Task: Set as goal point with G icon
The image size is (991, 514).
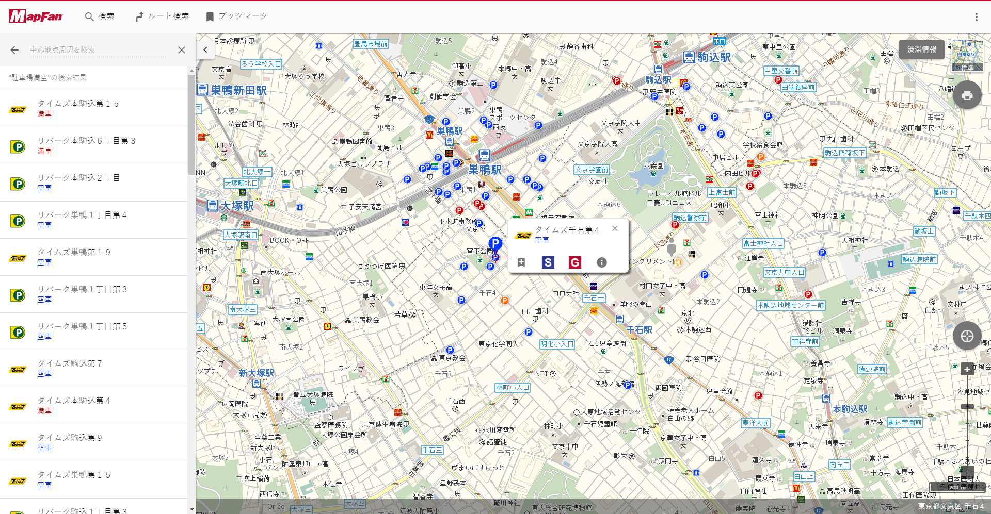Action: [574, 262]
